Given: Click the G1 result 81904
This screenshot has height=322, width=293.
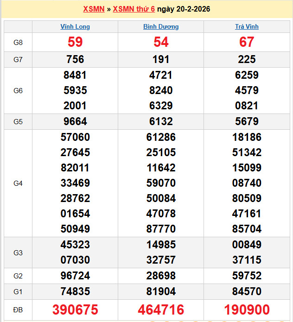Looking at the screenshot, I should coord(161,292).
